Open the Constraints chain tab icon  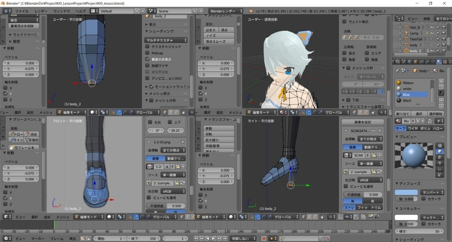tap(422, 62)
